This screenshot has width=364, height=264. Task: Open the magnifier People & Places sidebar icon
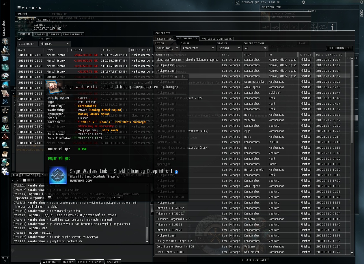tap(5, 50)
